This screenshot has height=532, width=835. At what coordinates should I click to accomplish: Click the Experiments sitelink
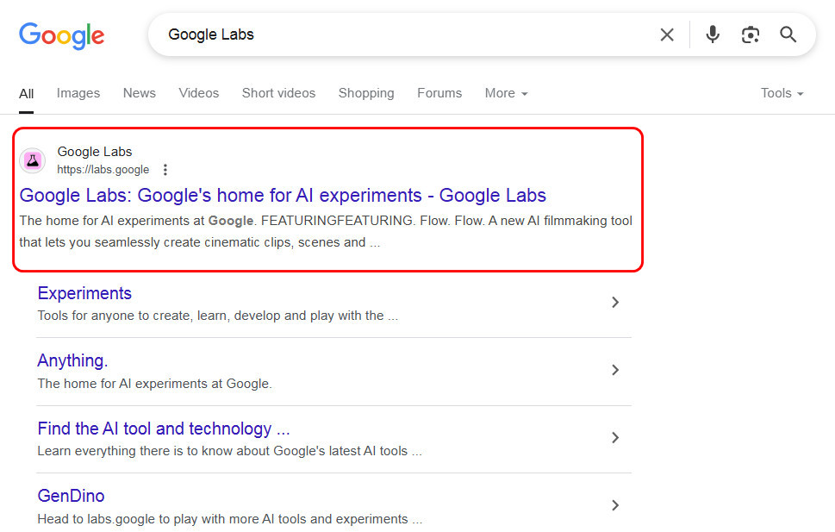pyautogui.click(x=84, y=293)
